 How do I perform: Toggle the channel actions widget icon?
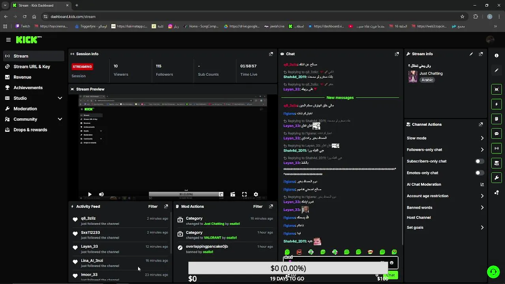(497, 163)
